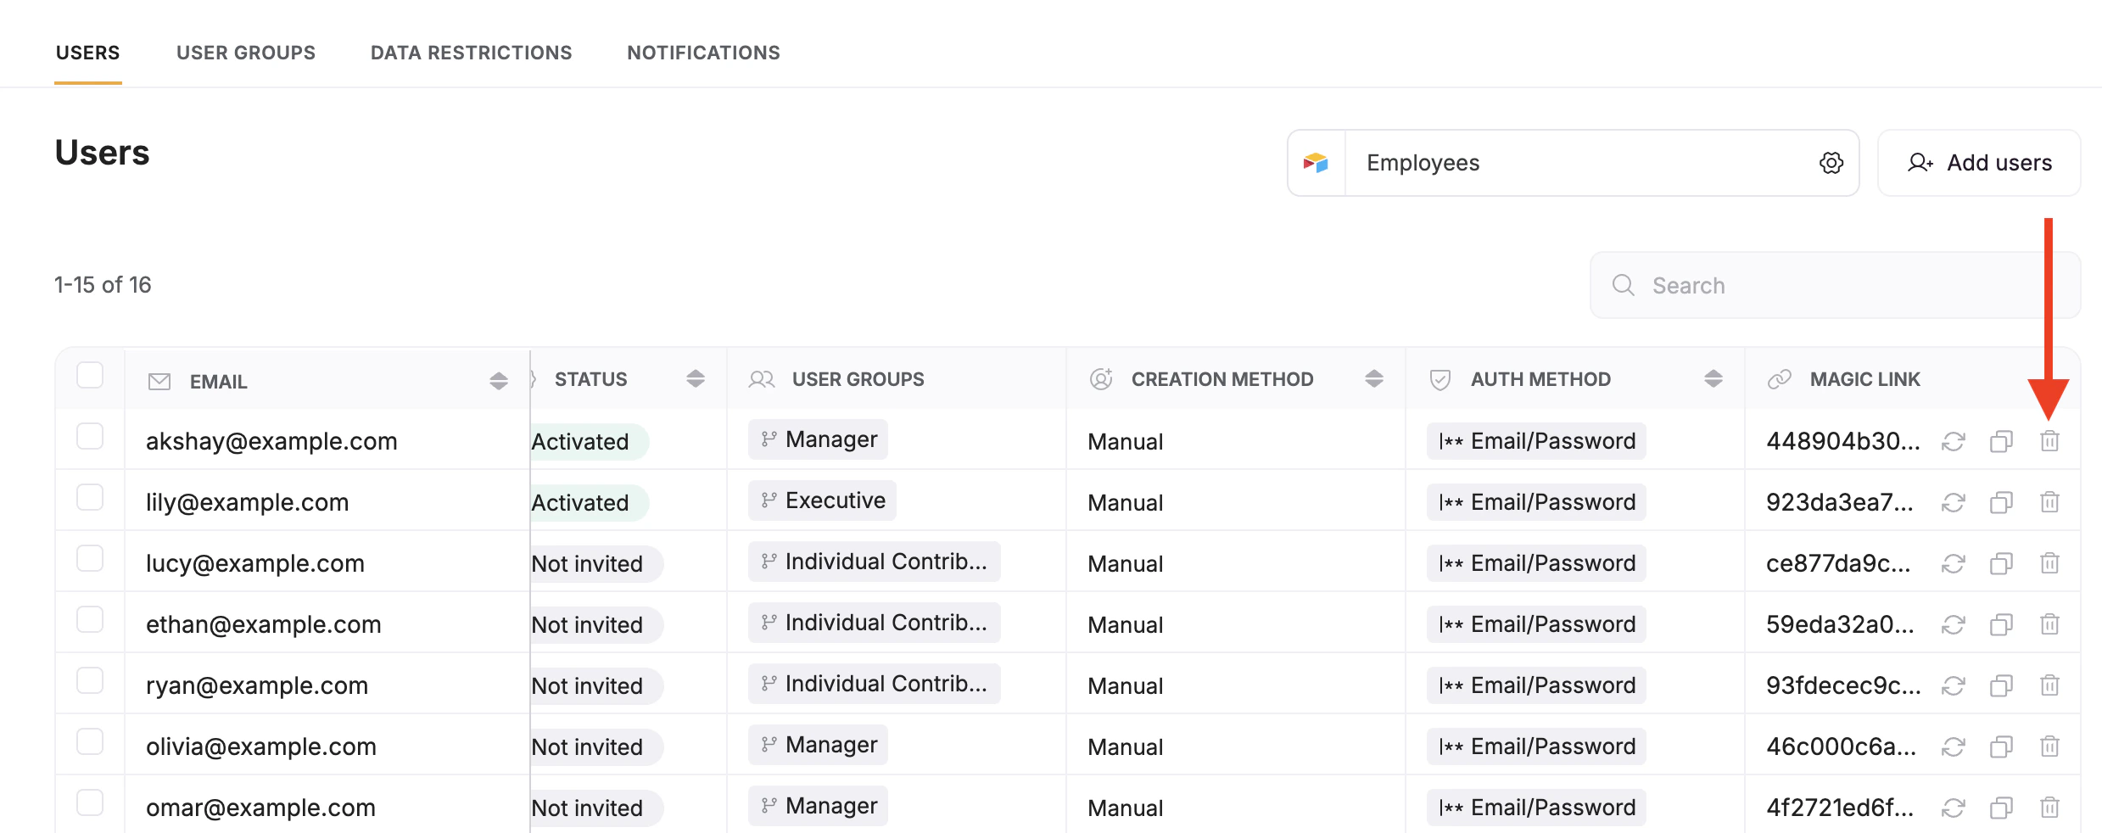The width and height of the screenshot is (2102, 833).
Task: Click ryan's Manual creation method cell
Action: point(1125,685)
